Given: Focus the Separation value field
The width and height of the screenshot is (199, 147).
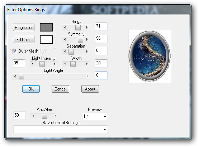Looking at the screenshot, I should click(x=101, y=51).
